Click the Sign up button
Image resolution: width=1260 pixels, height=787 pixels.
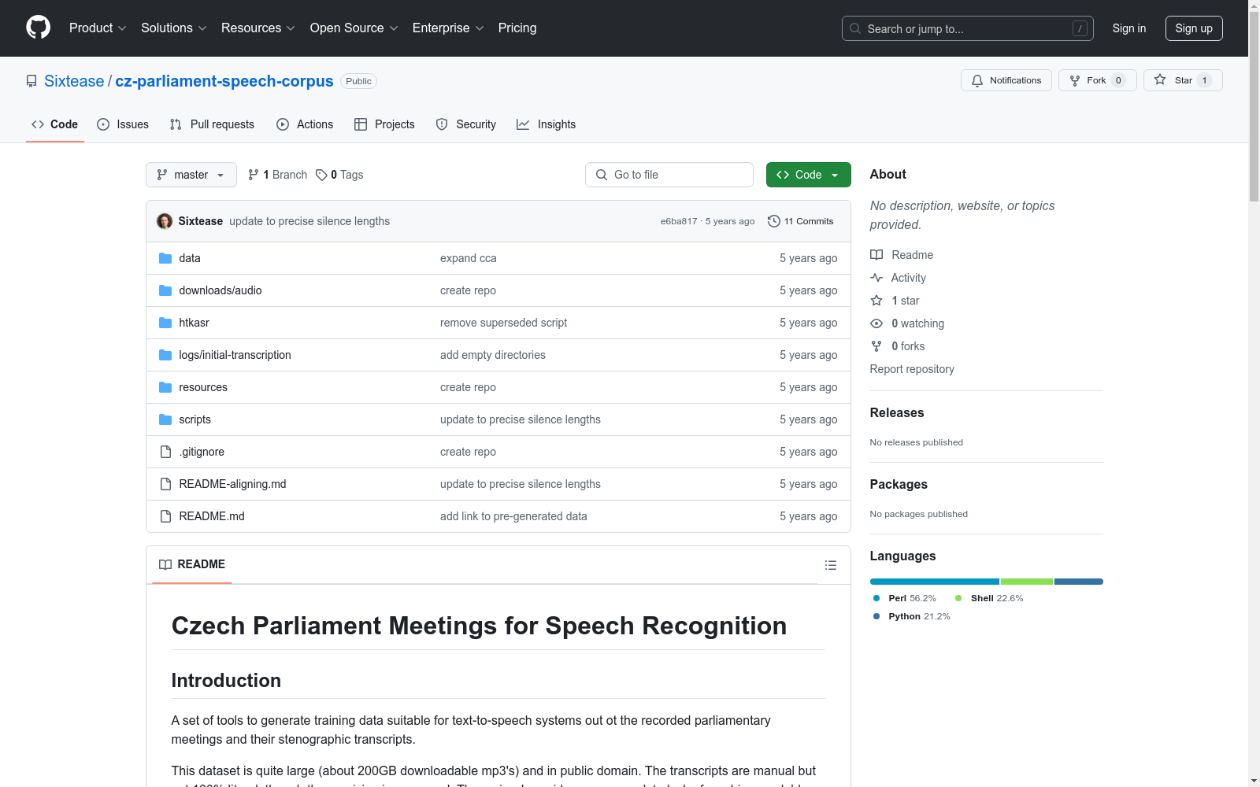pyautogui.click(x=1194, y=28)
